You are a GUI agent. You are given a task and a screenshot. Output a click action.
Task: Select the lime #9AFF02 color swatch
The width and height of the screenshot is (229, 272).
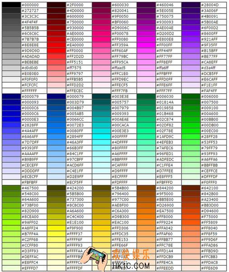(11, 223)
